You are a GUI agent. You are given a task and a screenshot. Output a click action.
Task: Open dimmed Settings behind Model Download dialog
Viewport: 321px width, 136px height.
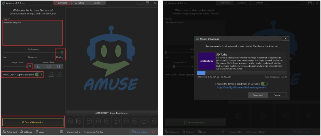click(188, 132)
